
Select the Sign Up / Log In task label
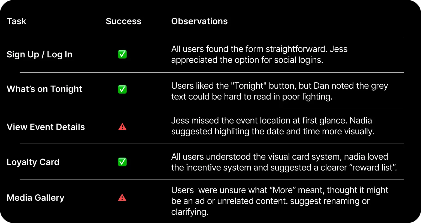(x=39, y=54)
